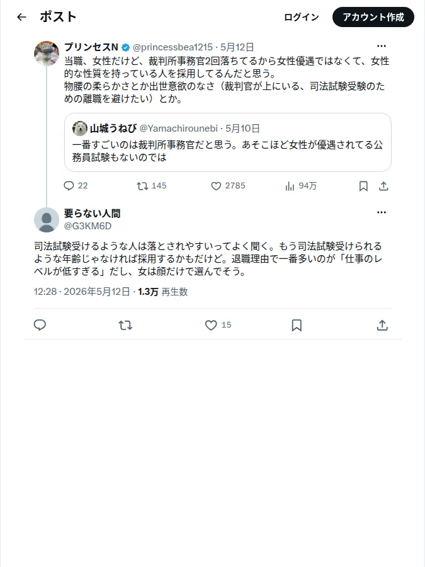The height and width of the screenshot is (567, 425).
Task: Open the quoted post by 山城うねび
Action: (228, 142)
